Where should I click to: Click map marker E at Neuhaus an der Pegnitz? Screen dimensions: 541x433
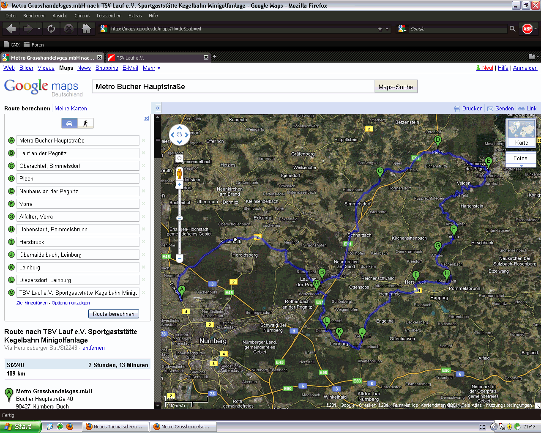489,162
